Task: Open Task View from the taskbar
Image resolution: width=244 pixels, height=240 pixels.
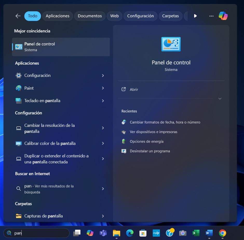Action: point(77,233)
